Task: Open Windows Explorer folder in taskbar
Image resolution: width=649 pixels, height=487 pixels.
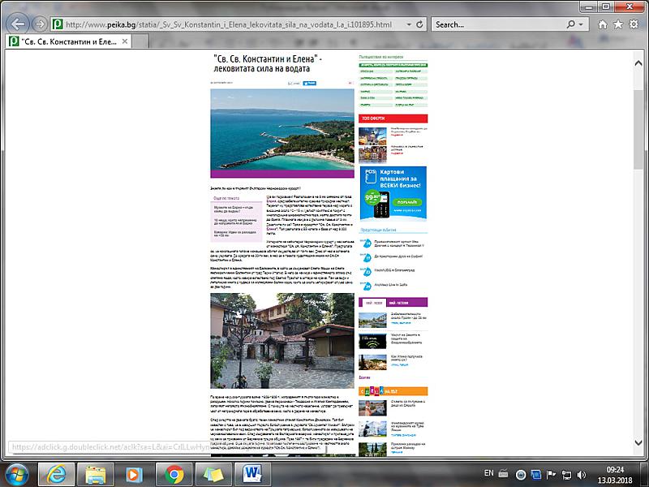Action: pyautogui.click(x=97, y=472)
